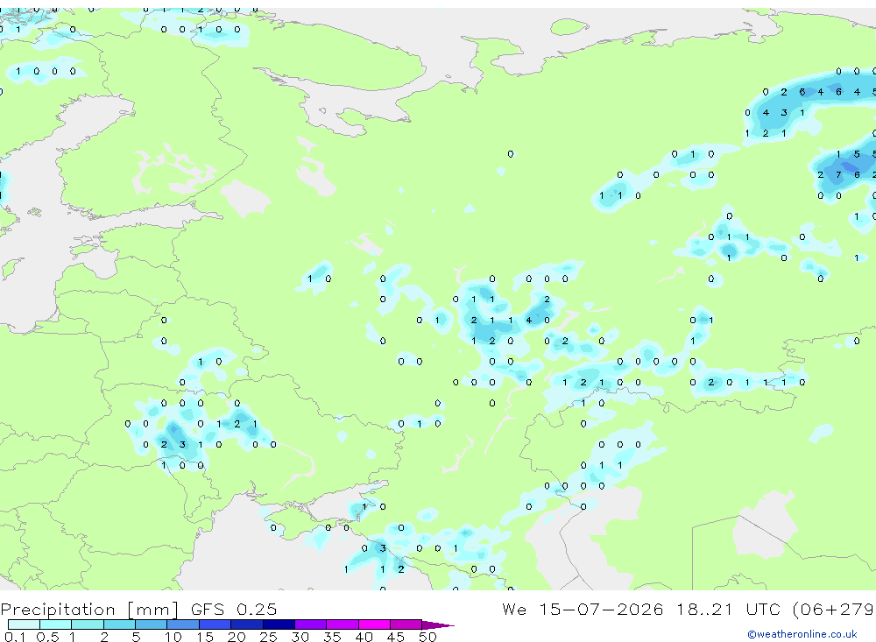Click the 0.5–1 mm legend color swatch

(56, 624)
